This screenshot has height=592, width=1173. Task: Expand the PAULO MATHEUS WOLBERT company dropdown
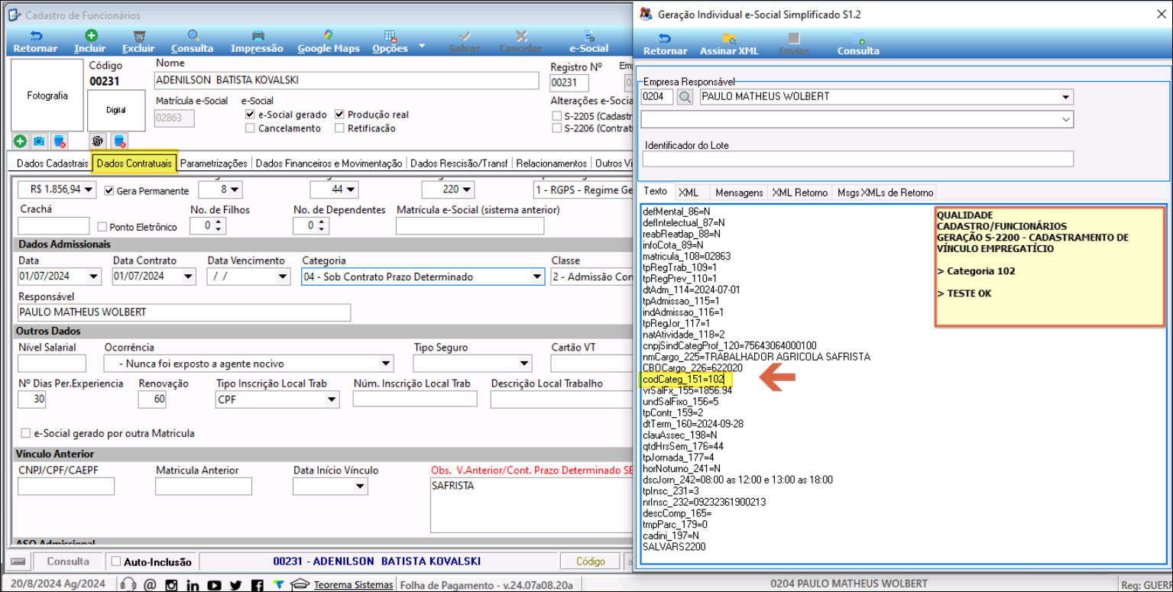click(1066, 97)
